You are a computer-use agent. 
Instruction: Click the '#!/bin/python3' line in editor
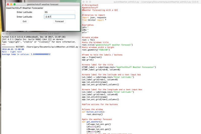coord(90,5)
